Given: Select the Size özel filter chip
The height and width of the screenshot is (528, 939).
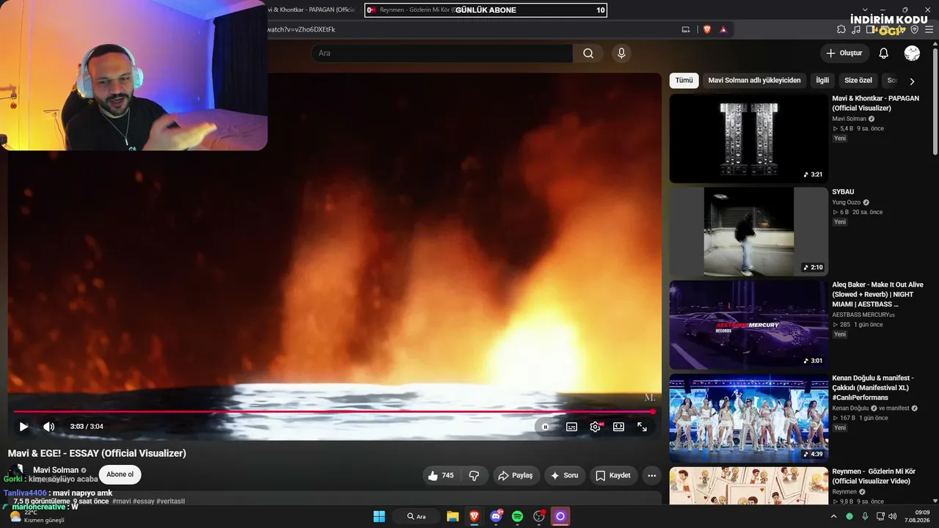Looking at the screenshot, I should coord(858,81).
